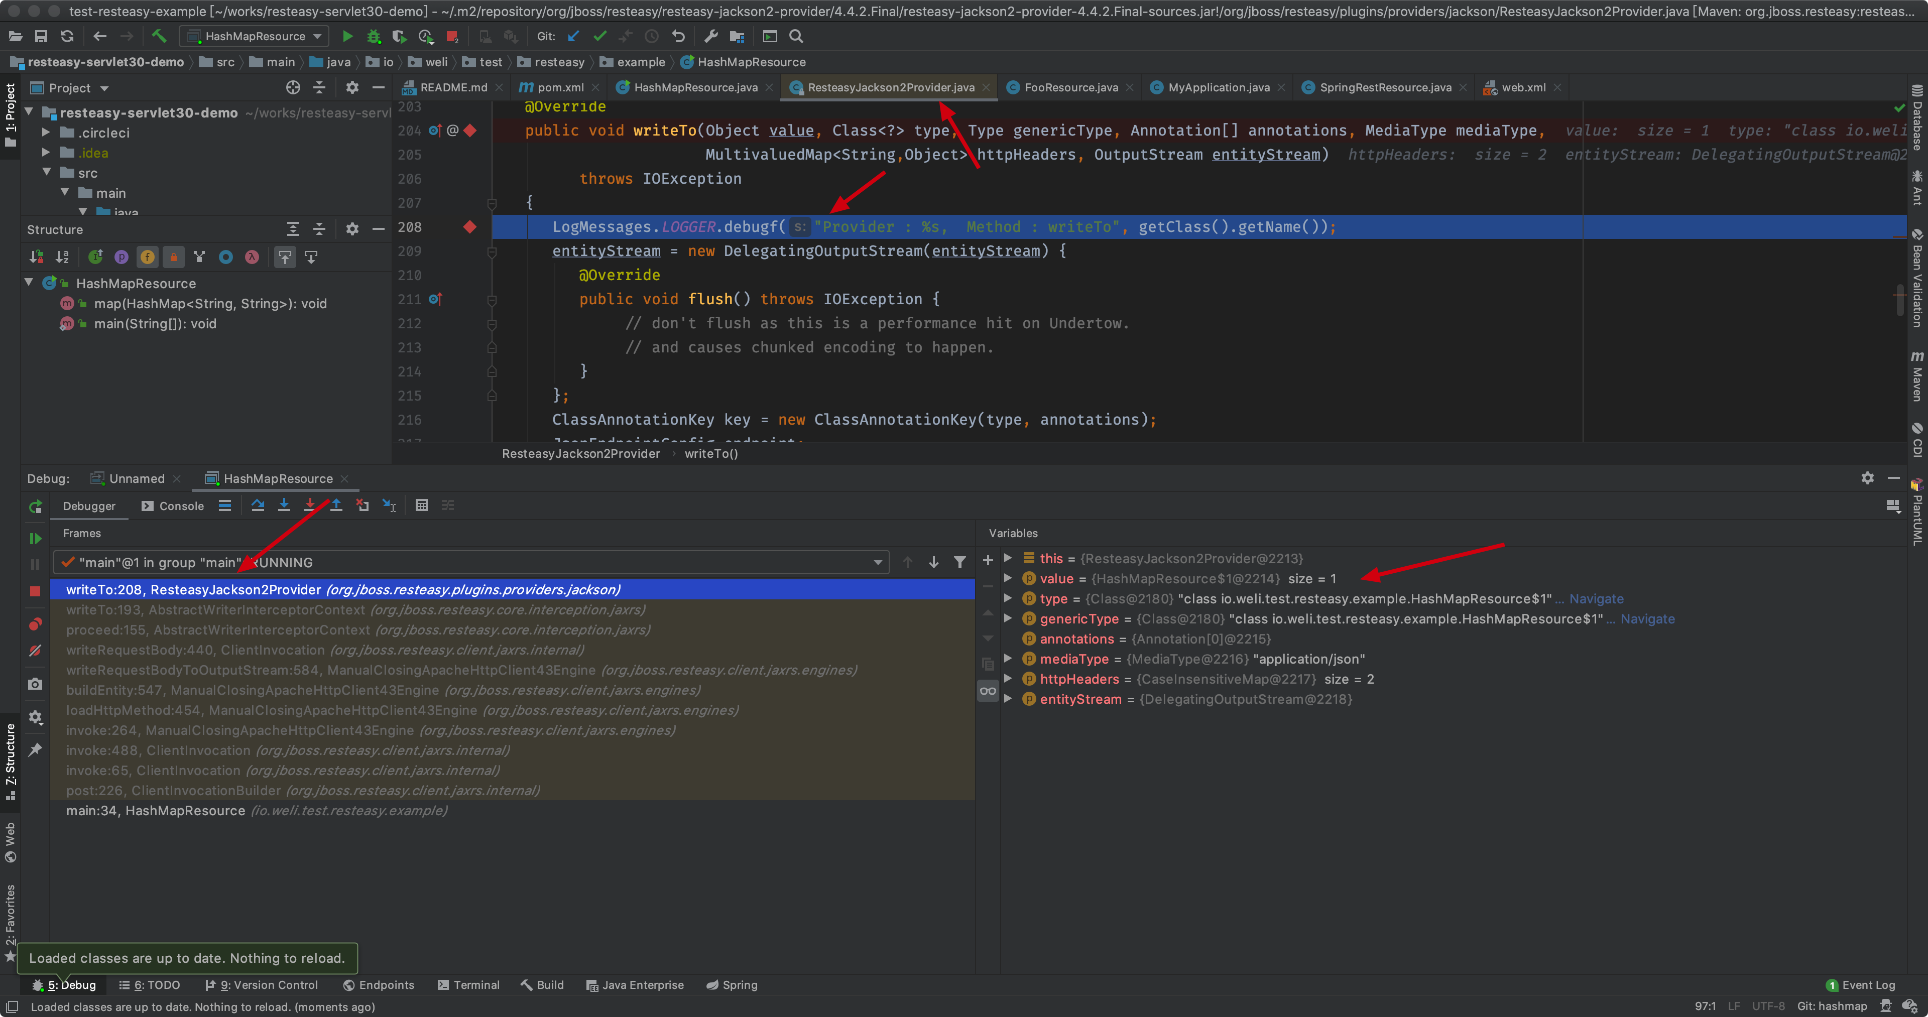Click the Step Over debugger icon

click(x=258, y=506)
